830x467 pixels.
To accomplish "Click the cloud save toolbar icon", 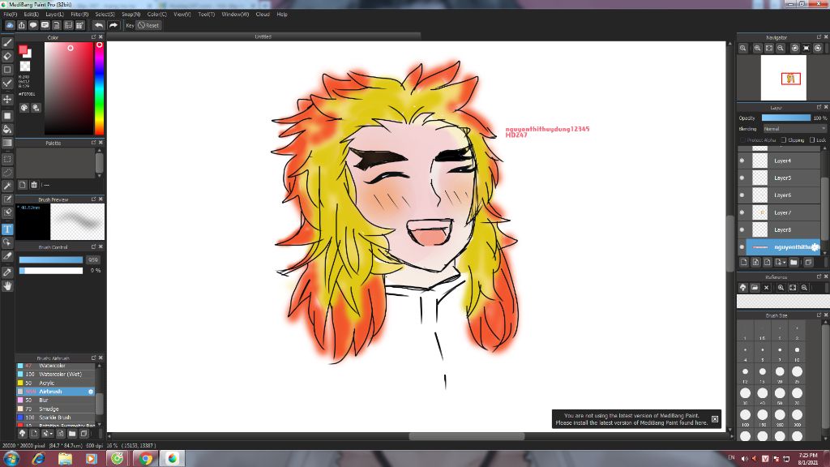I will [x=10, y=25].
